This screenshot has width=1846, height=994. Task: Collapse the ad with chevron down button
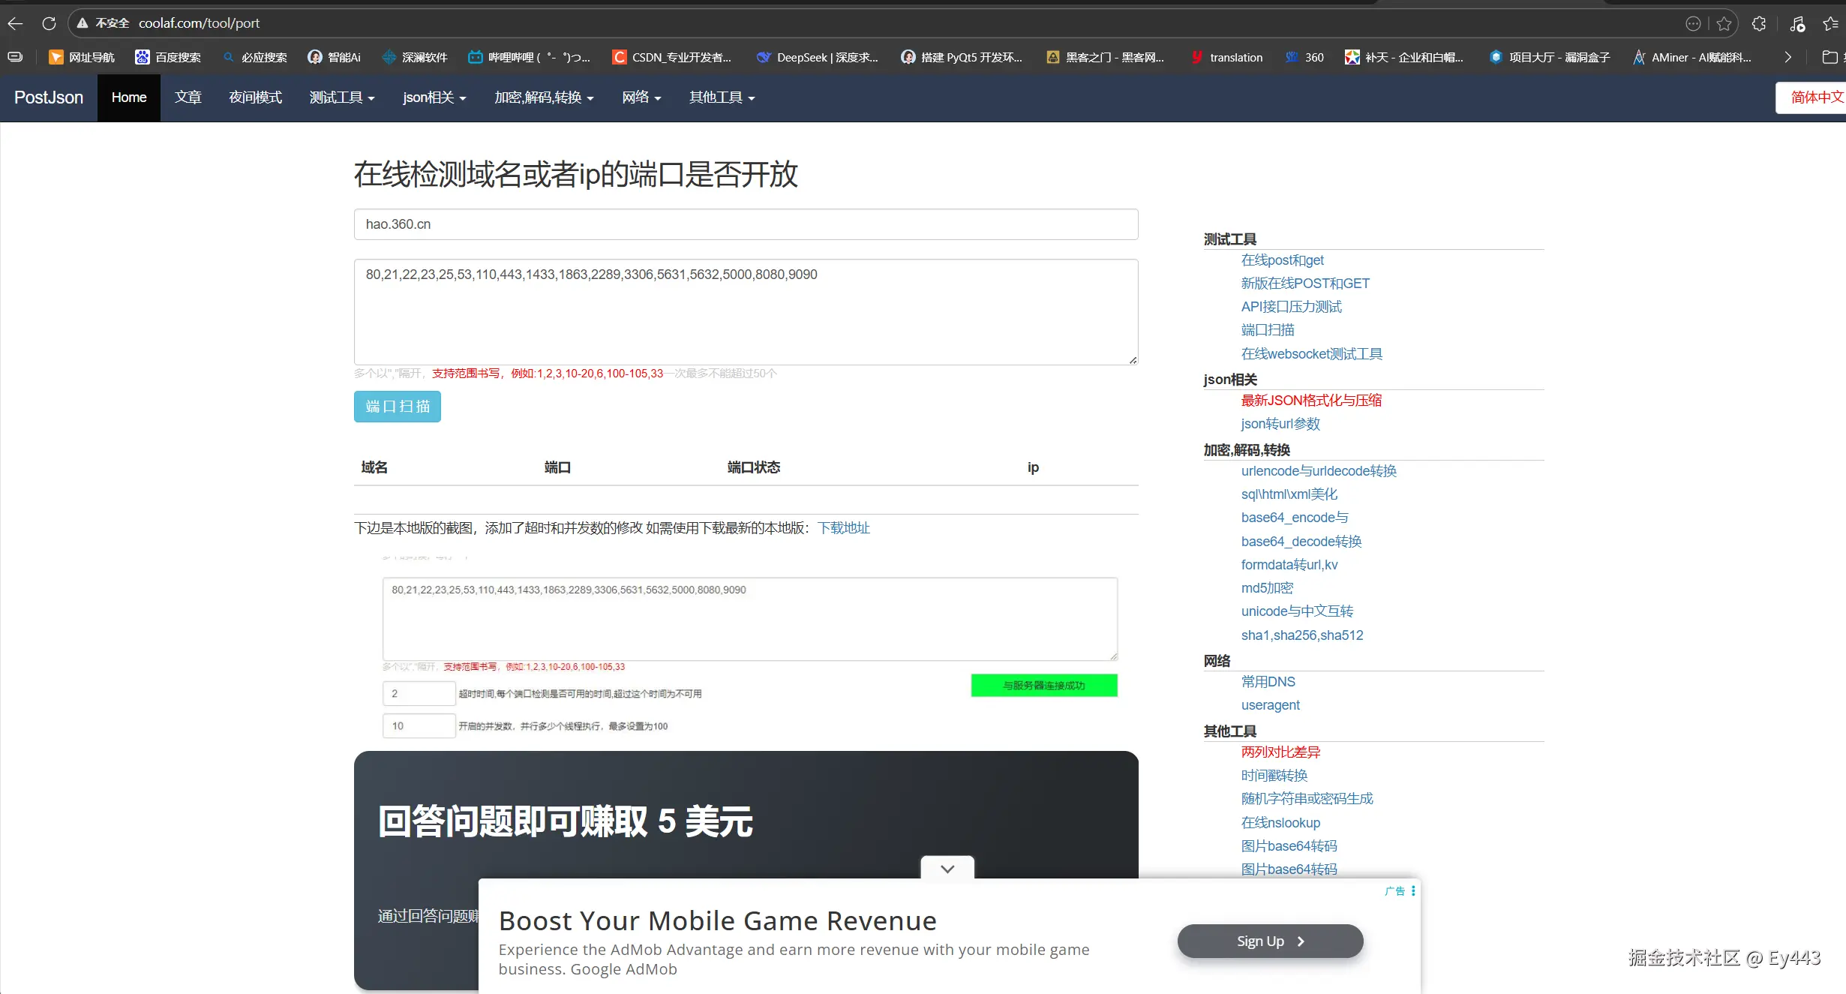[x=947, y=868]
